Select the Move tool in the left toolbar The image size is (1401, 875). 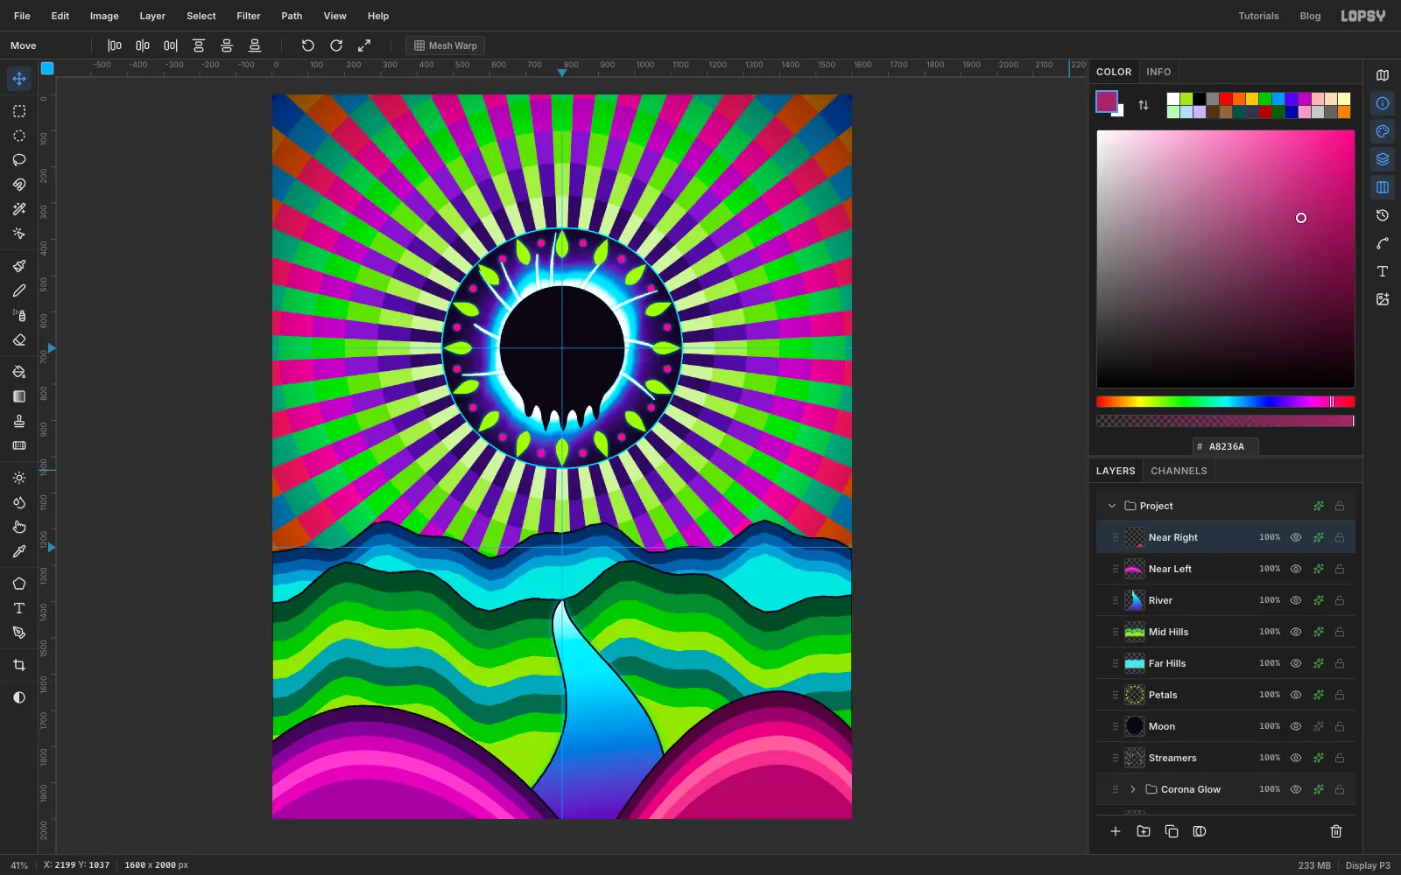pos(19,79)
